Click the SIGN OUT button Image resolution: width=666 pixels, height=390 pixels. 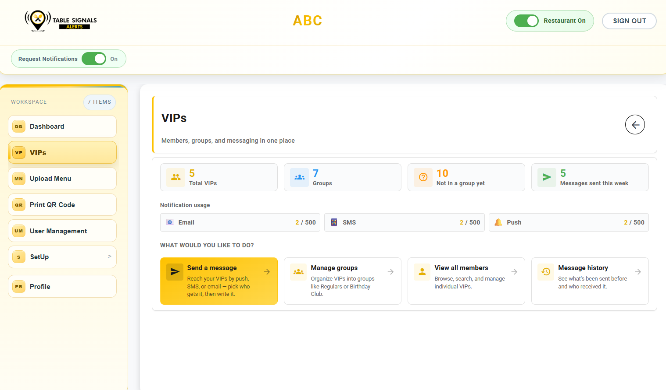point(629,21)
